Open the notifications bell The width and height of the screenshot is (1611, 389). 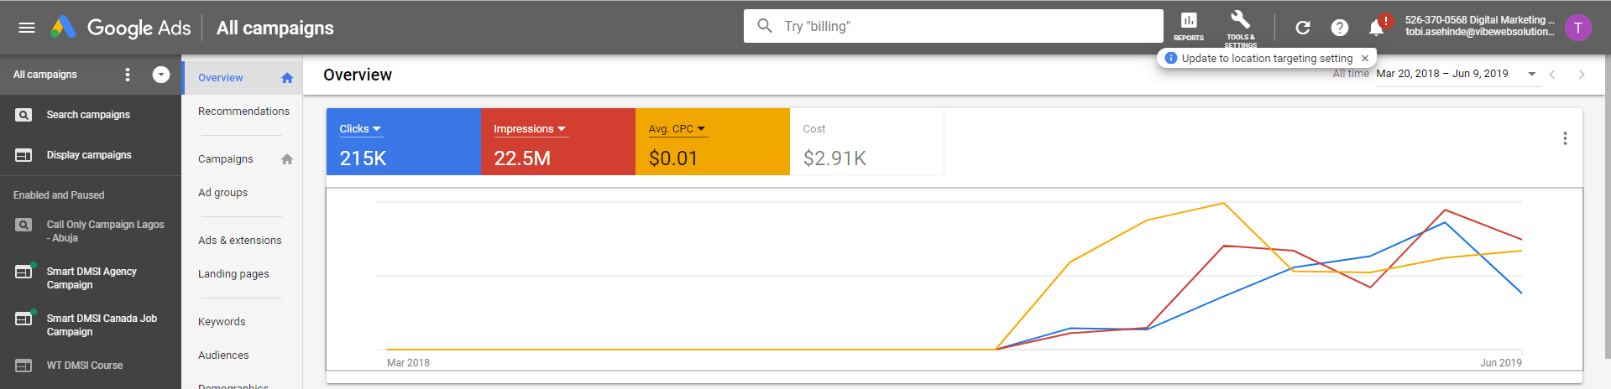click(x=1376, y=28)
